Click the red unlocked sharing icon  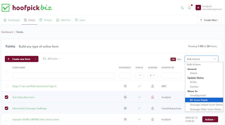pyautogui.click(x=152, y=97)
